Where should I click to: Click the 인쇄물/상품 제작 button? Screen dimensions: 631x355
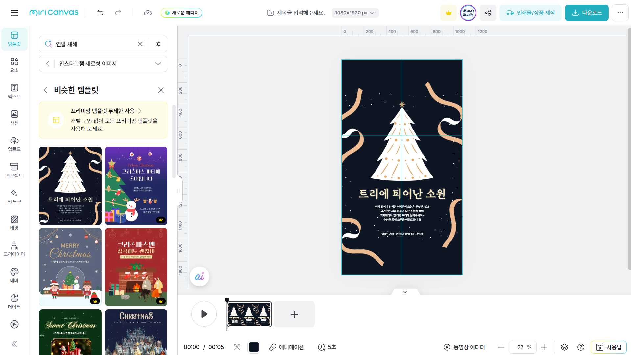tap(530, 13)
